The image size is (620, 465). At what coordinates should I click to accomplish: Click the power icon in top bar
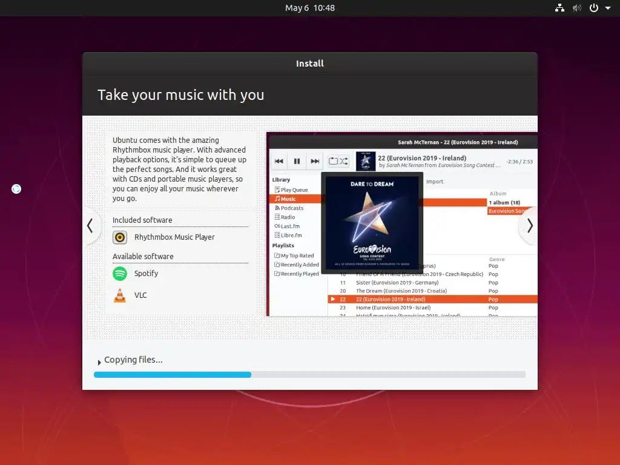[594, 8]
